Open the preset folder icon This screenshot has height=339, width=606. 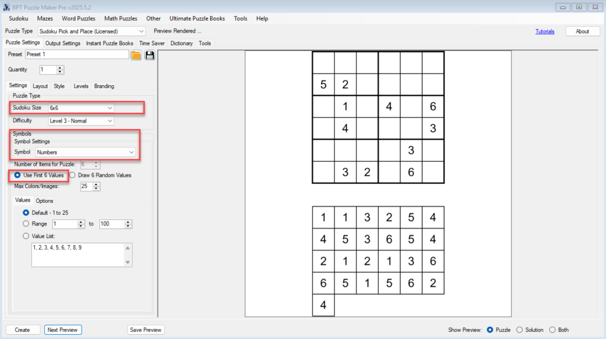tap(136, 55)
